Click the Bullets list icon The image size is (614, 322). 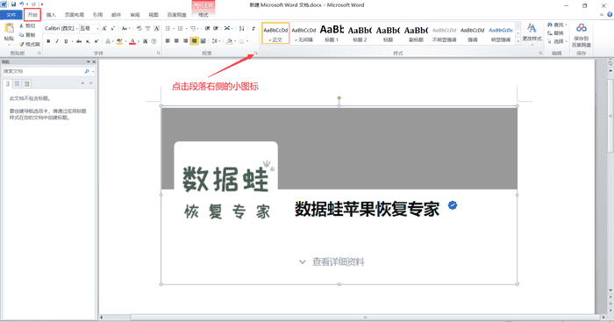(x=168, y=28)
